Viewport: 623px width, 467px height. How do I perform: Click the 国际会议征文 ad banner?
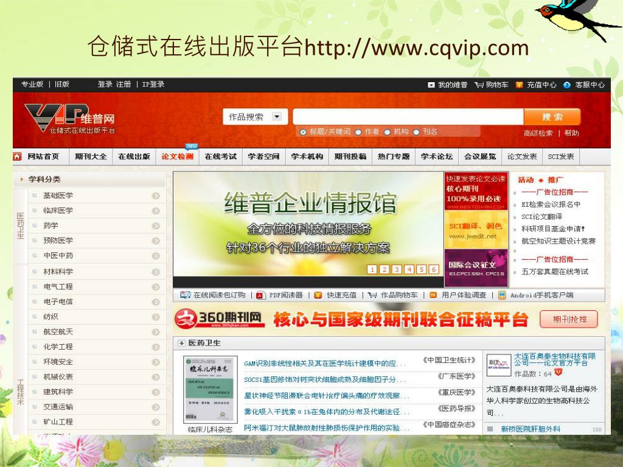click(476, 268)
